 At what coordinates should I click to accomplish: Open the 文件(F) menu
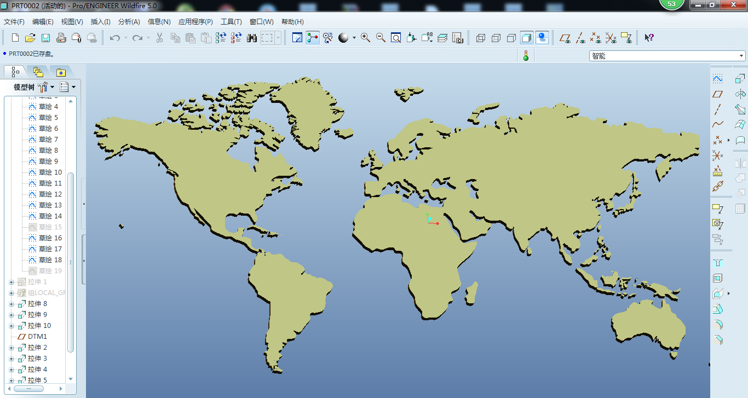[14, 22]
